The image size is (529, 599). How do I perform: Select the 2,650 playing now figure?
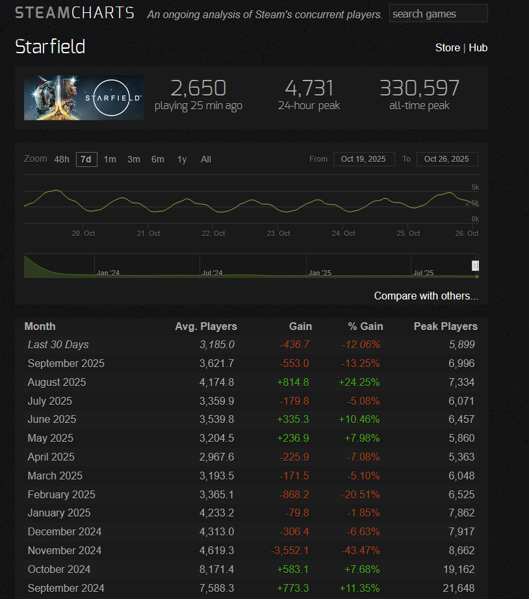click(198, 88)
